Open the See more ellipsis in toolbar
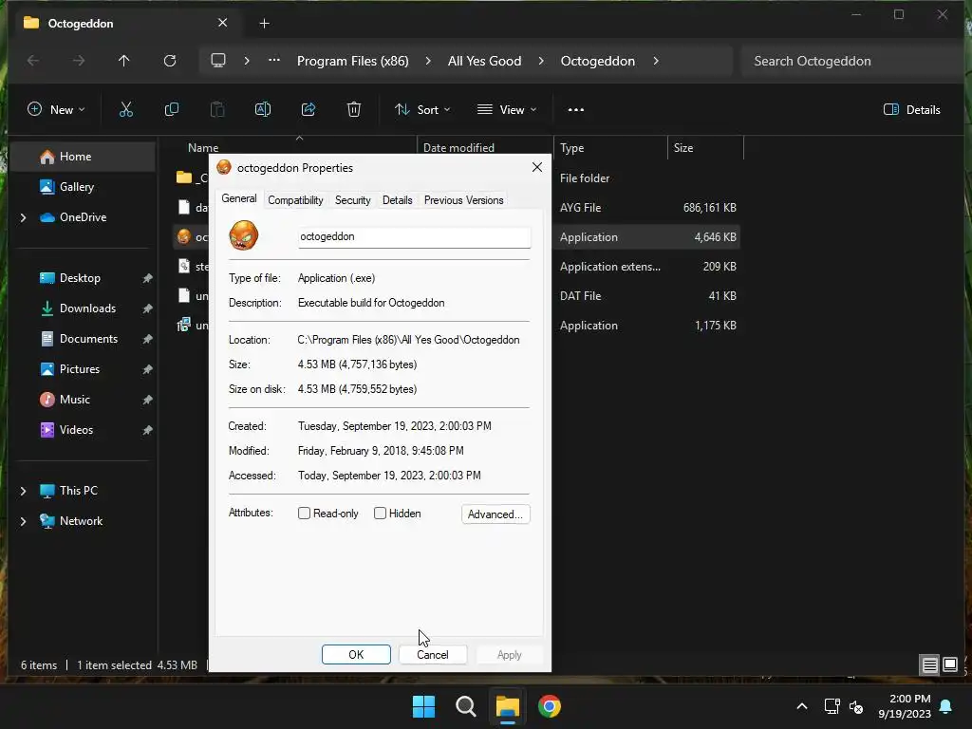Screen dimensions: 972x729 (576, 110)
